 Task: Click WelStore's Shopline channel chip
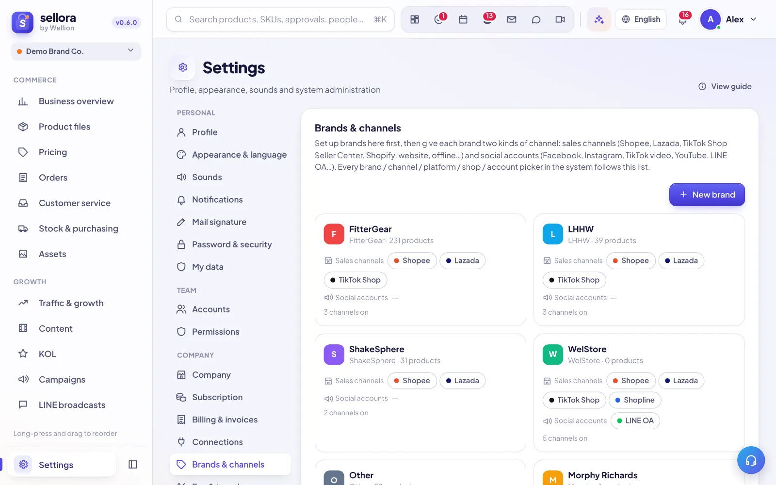click(635, 400)
